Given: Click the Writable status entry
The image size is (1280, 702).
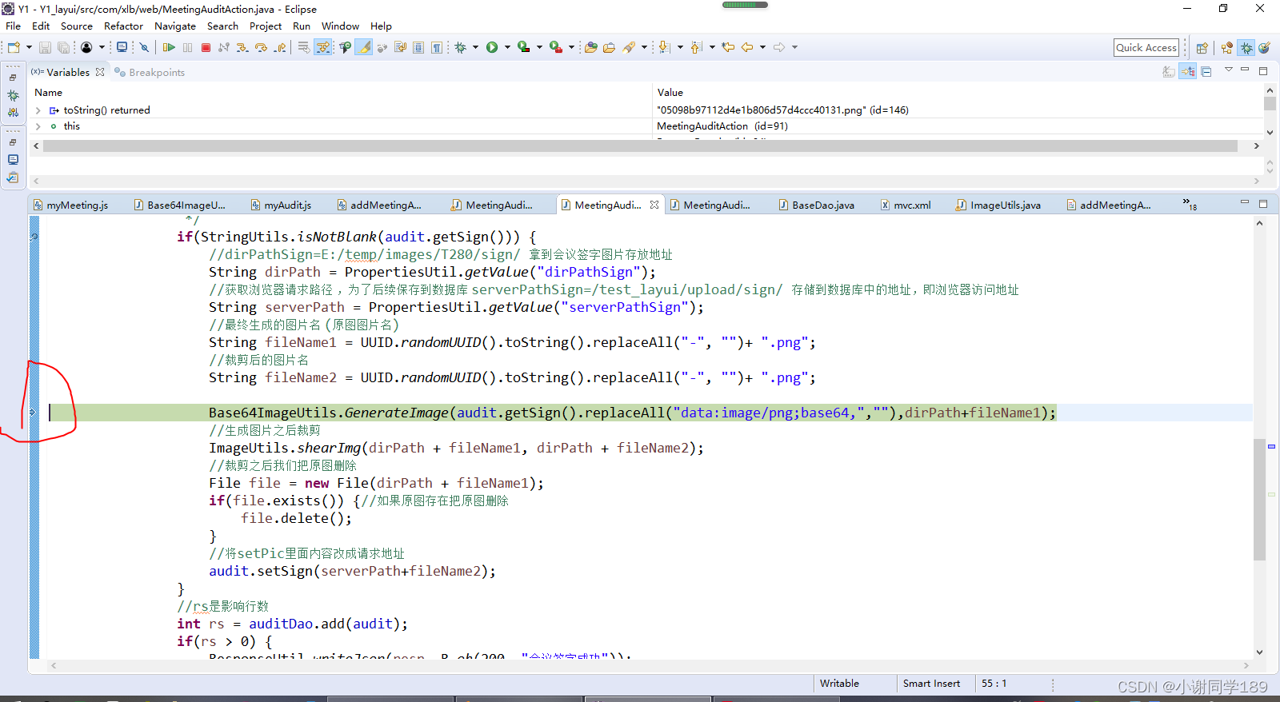Looking at the screenshot, I should pos(839,684).
